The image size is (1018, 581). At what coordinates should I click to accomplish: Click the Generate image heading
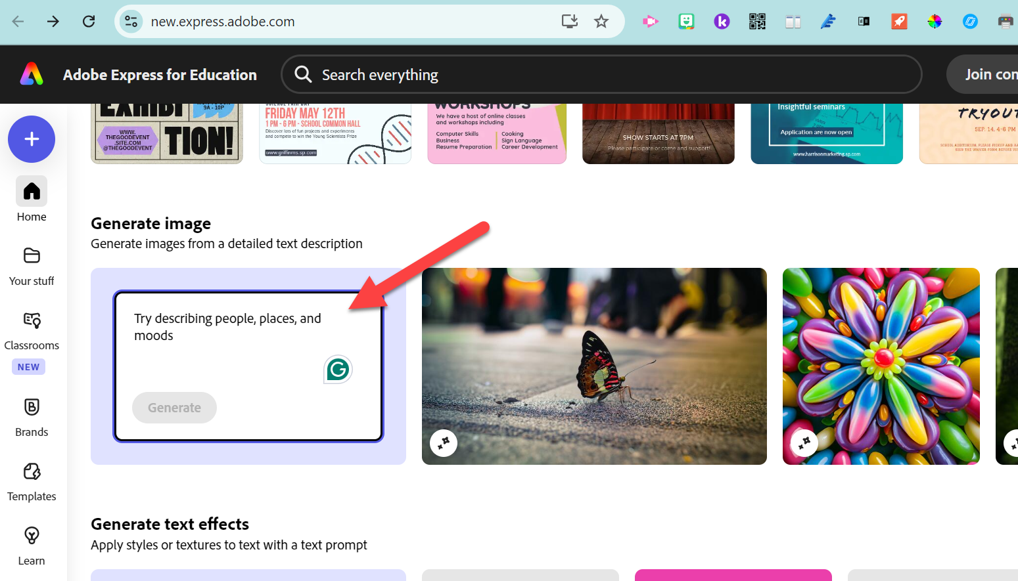tap(150, 223)
